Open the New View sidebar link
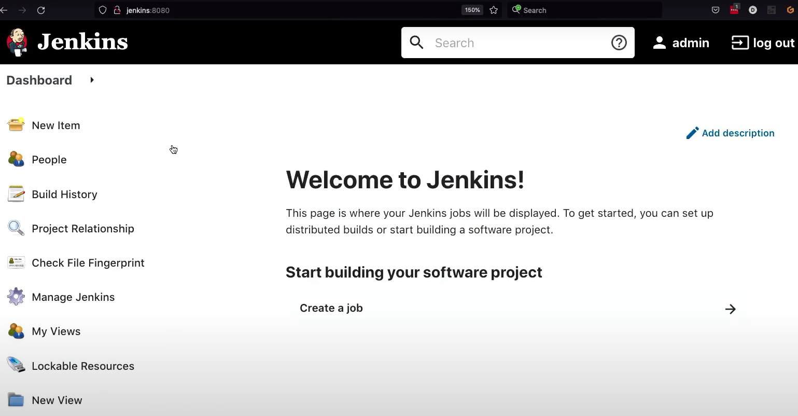The width and height of the screenshot is (798, 416). (57, 400)
